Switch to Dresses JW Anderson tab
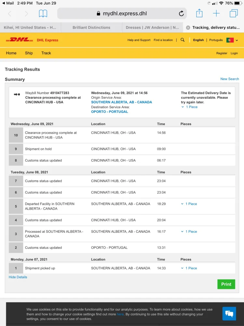 [x=152, y=28]
